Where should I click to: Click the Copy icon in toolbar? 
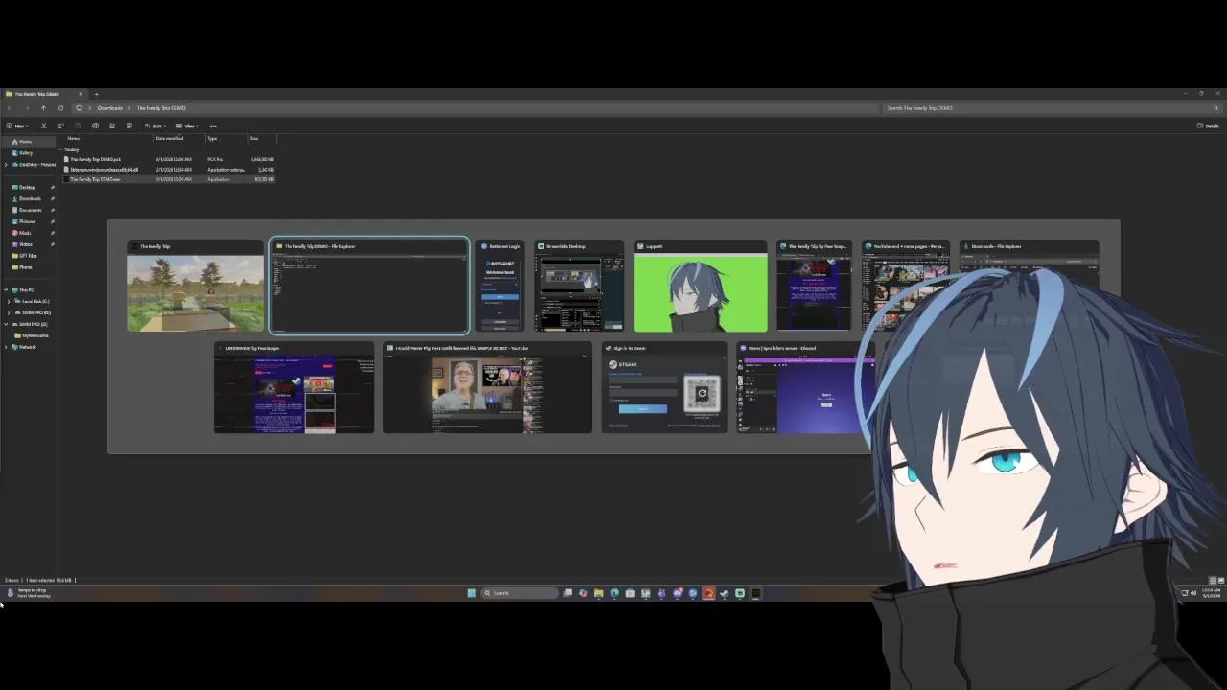pyautogui.click(x=60, y=126)
